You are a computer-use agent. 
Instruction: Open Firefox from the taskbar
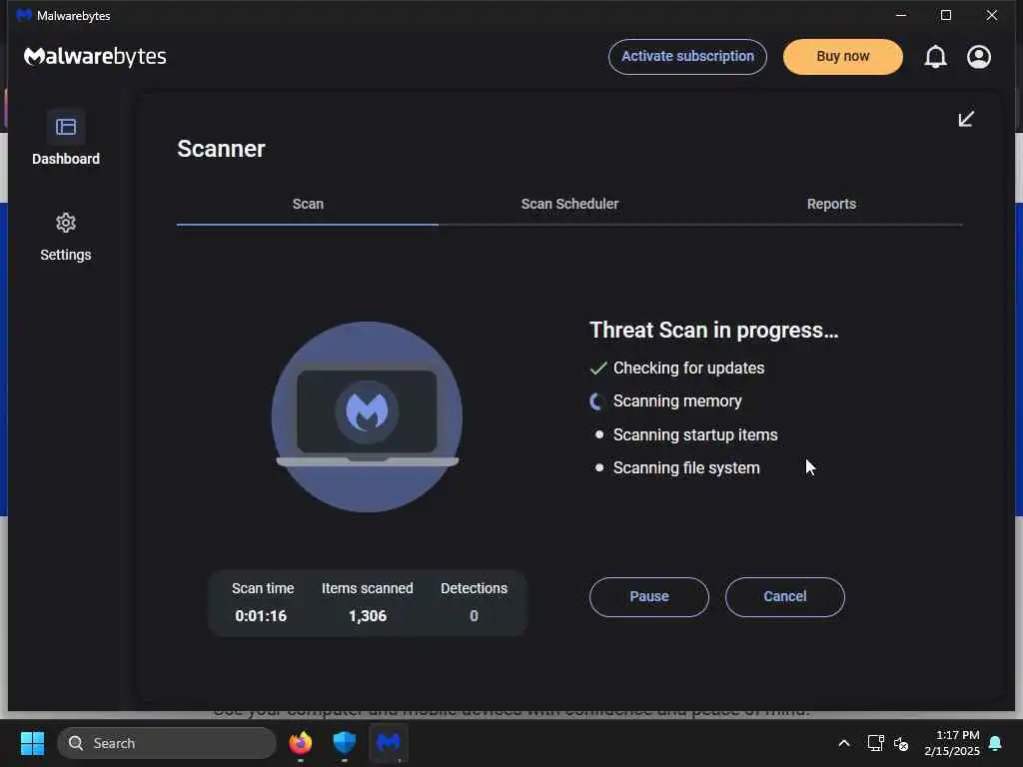click(x=301, y=743)
